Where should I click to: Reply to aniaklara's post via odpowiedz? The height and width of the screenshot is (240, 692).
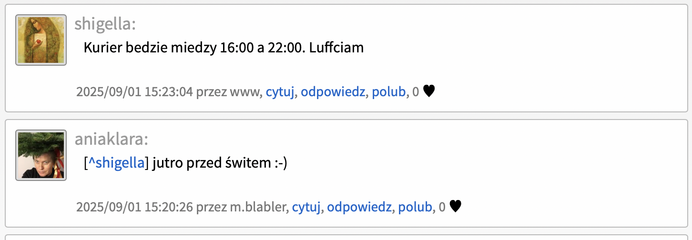[x=359, y=207]
